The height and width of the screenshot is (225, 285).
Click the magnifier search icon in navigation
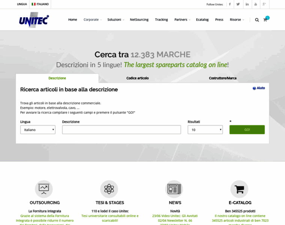(257, 20)
